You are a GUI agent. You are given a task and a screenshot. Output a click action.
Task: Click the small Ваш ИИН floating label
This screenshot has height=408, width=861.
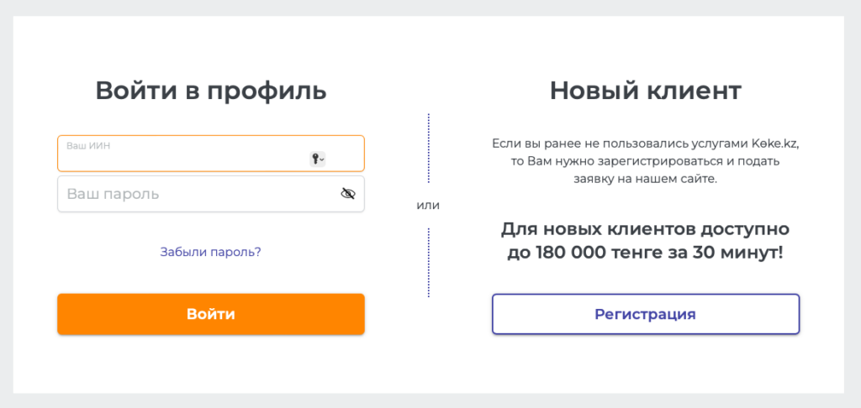coord(88,145)
